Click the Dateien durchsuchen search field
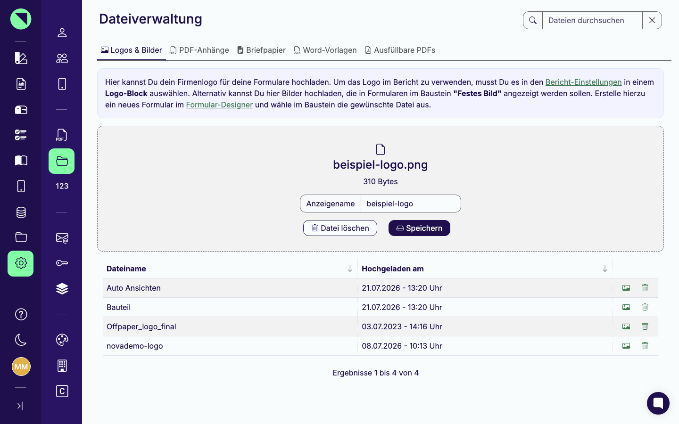The height and width of the screenshot is (424, 679). point(592,20)
